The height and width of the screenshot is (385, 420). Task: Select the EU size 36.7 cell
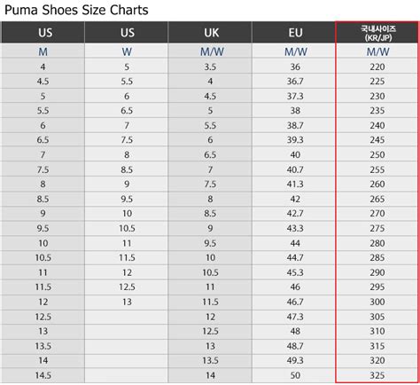294,81
